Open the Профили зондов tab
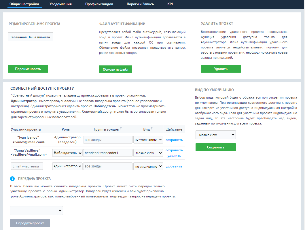Viewport: 305px width, 230px height. pos(99,4)
